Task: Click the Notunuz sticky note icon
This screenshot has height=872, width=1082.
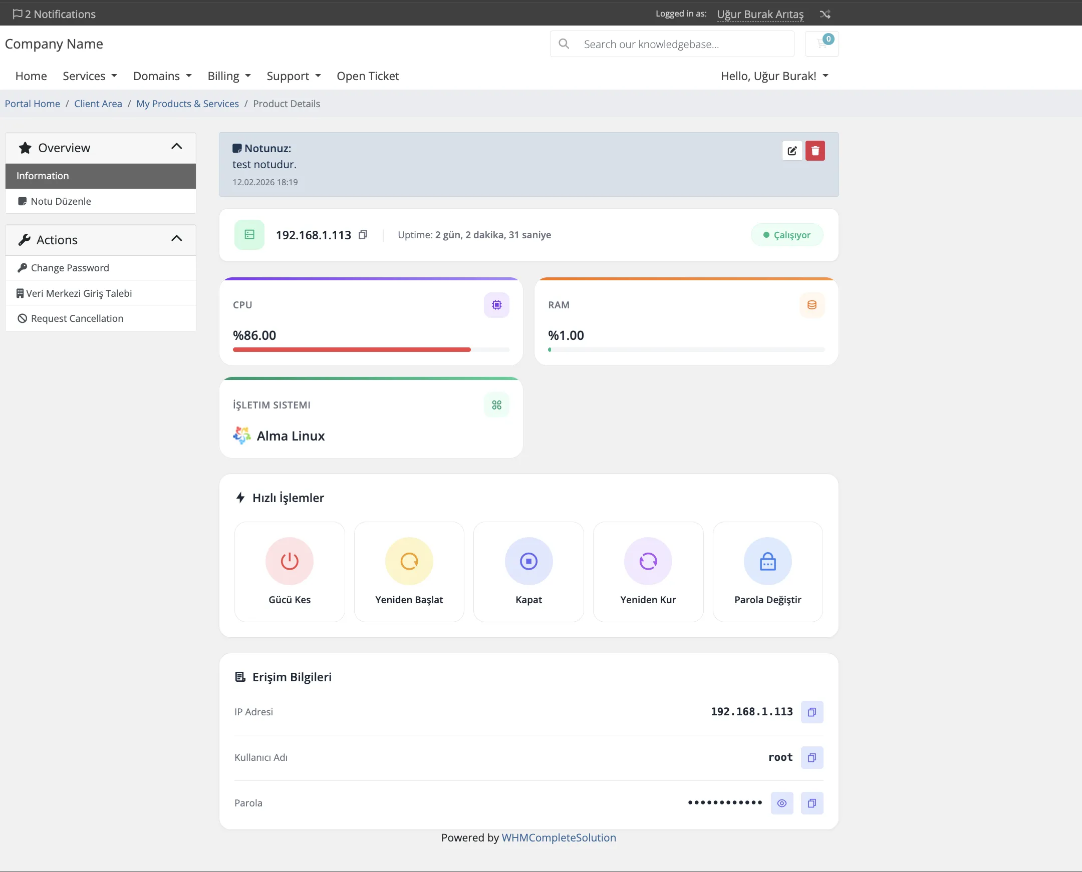Action: point(237,148)
